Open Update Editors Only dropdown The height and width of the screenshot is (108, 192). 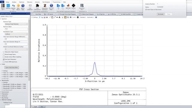tap(7, 16)
